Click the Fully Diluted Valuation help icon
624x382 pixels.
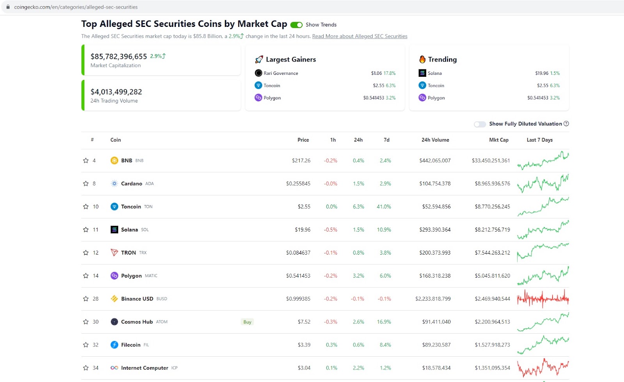coord(566,124)
